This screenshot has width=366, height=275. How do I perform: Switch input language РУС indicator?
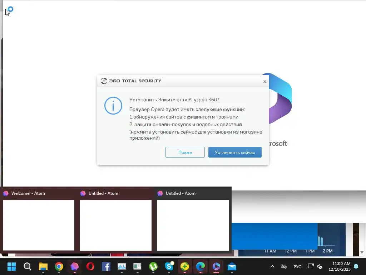[297, 266]
